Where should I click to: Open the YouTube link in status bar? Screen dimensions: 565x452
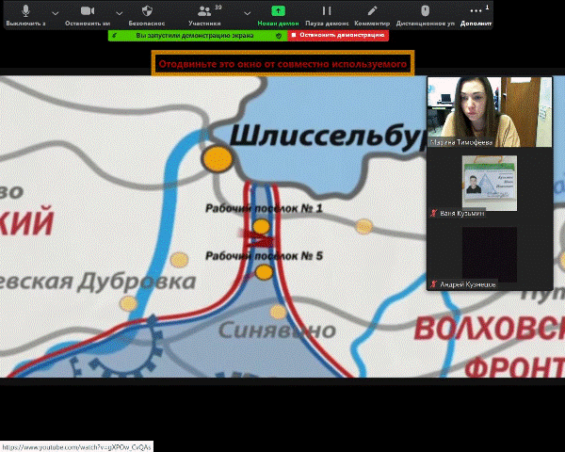75,445
